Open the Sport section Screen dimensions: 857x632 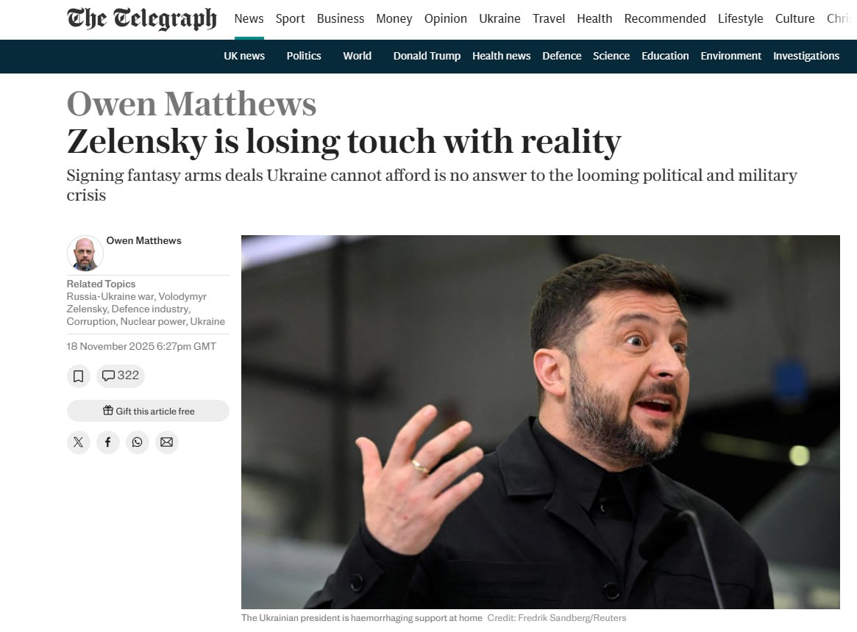click(x=291, y=18)
